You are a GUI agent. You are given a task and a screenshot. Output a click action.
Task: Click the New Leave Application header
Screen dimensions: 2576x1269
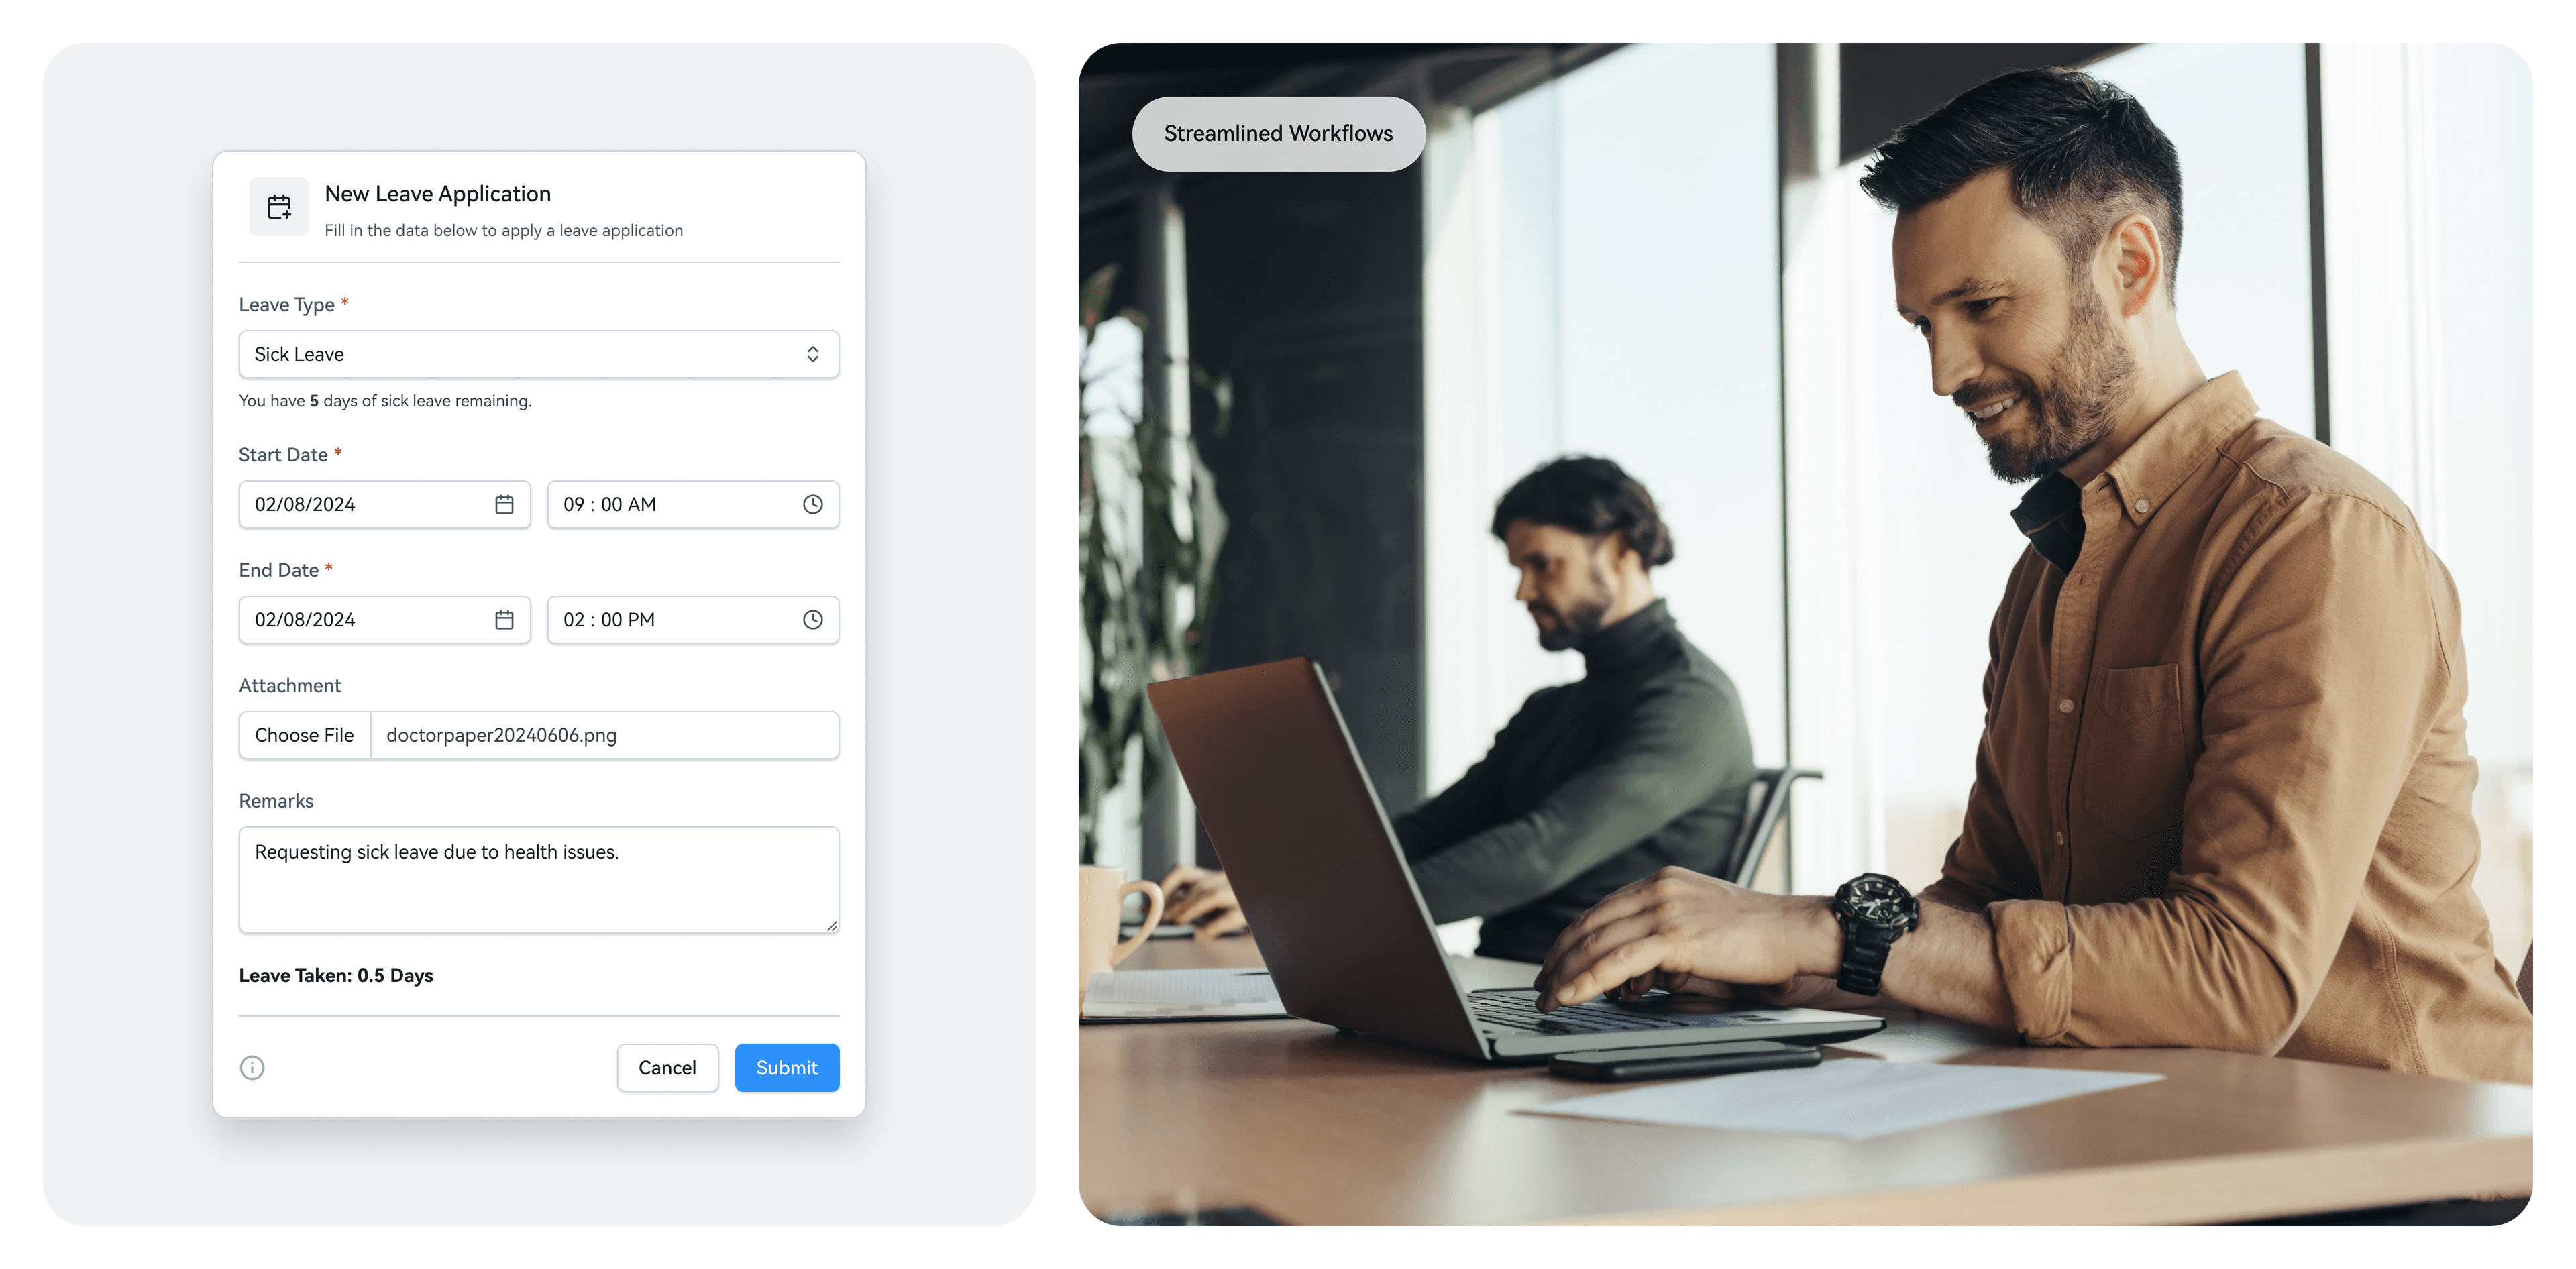coord(435,192)
